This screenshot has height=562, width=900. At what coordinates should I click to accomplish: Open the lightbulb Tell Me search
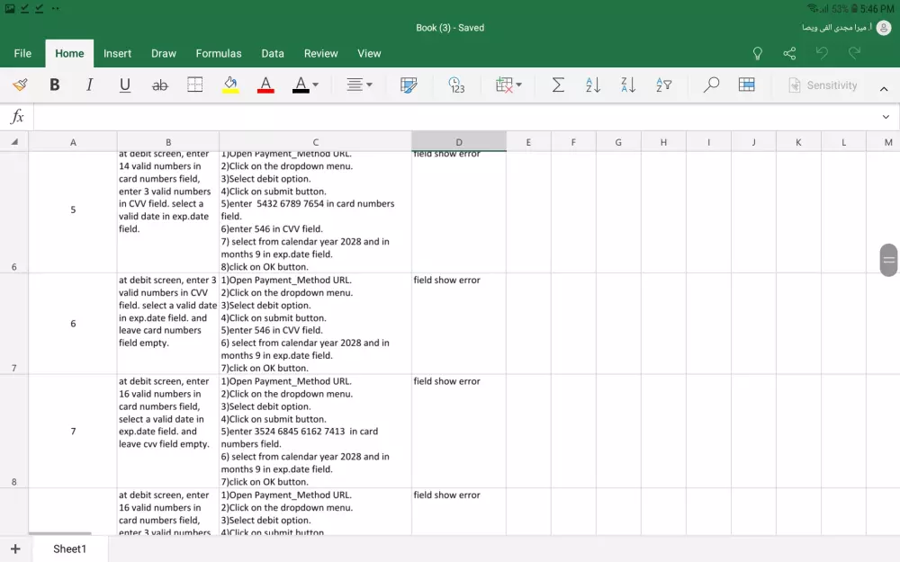click(758, 54)
